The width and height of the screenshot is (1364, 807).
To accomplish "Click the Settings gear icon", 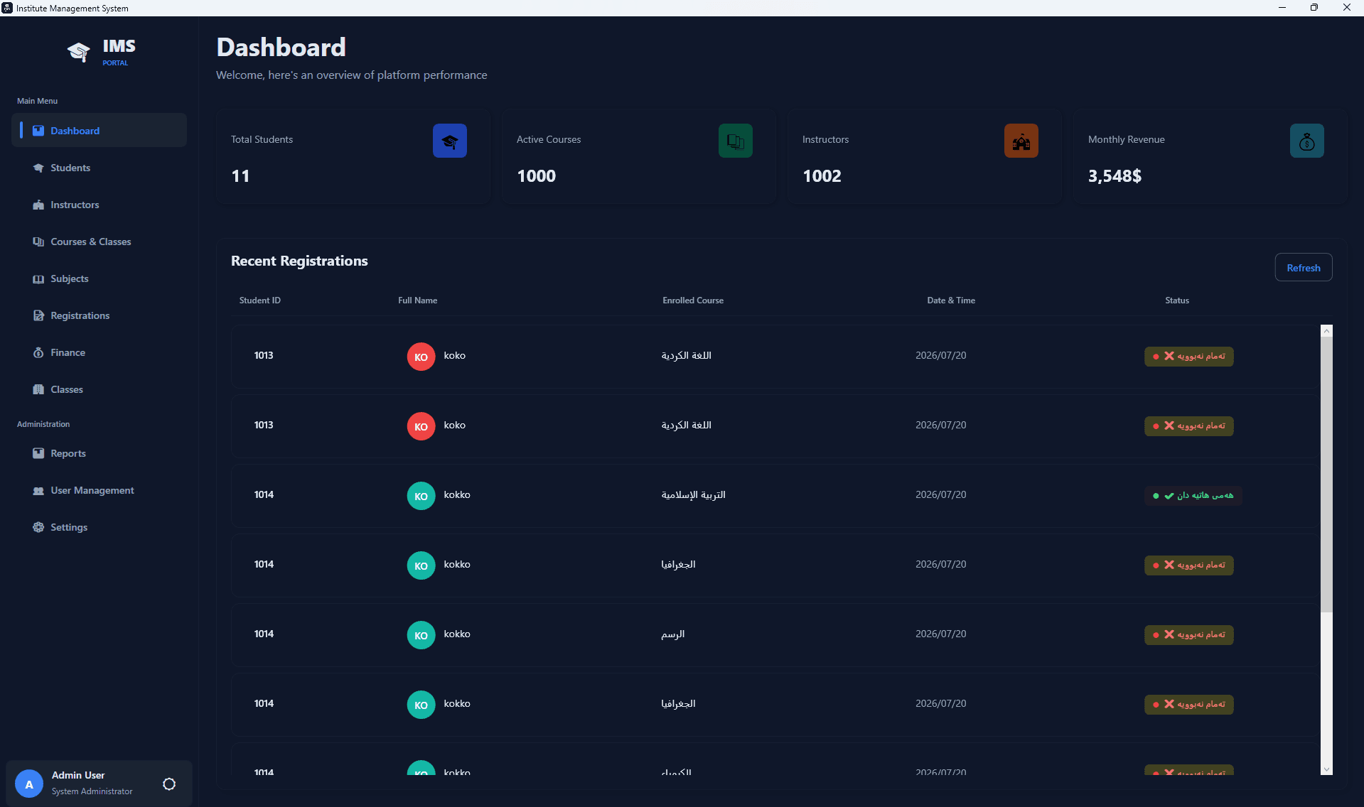I will click(x=38, y=527).
